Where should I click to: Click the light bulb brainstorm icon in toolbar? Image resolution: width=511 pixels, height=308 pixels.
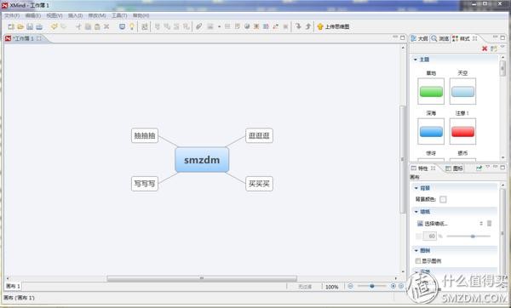point(132,26)
